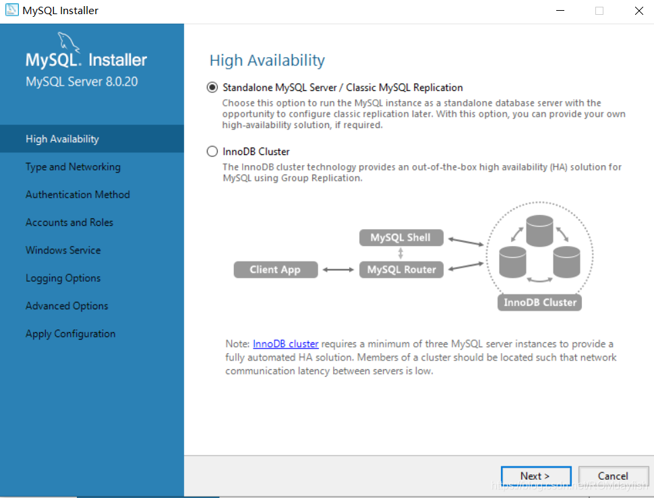Select Authentication Method step
This screenshot has height=498, width=654.
click(x=78, y=195)
